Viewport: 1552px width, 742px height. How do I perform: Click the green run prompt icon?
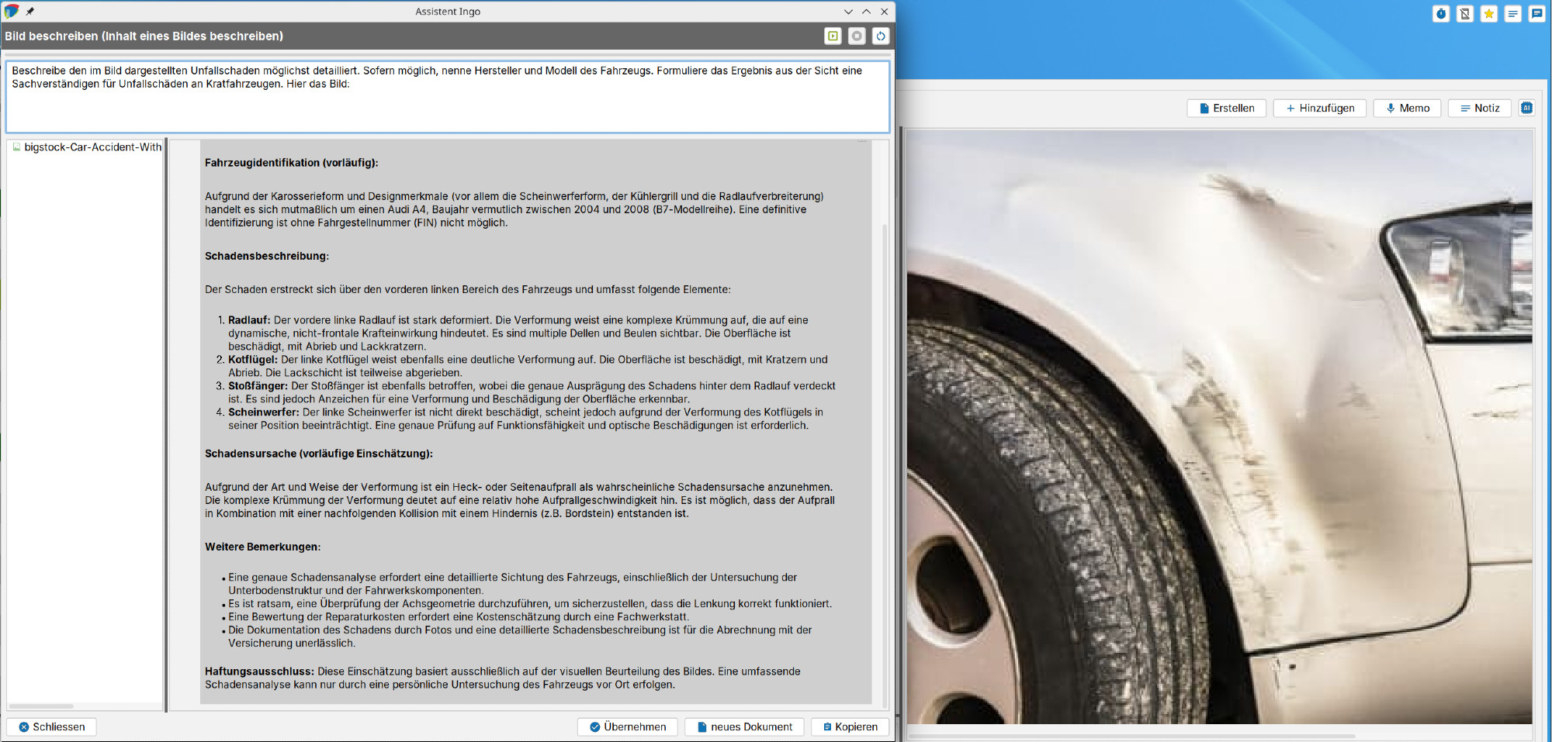[833, 36]
